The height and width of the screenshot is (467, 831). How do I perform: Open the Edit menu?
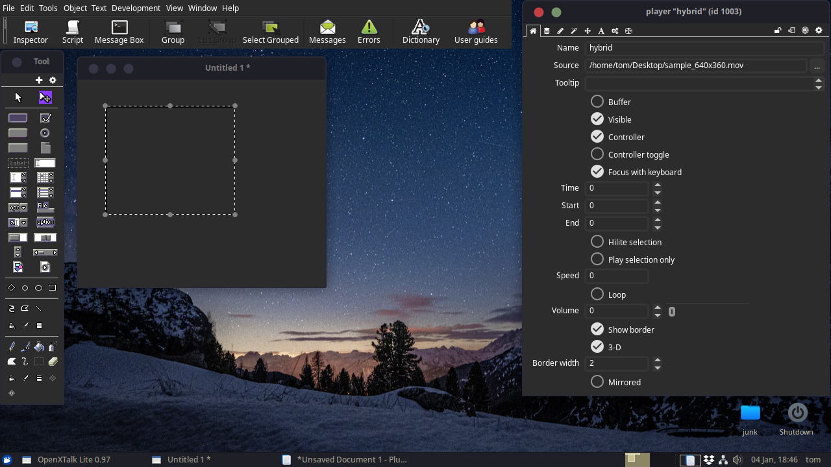27,8
